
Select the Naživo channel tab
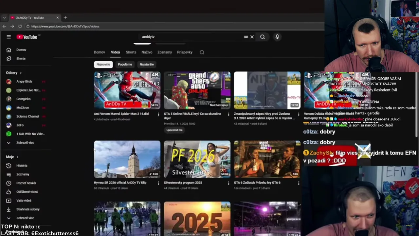coord(147,52)
